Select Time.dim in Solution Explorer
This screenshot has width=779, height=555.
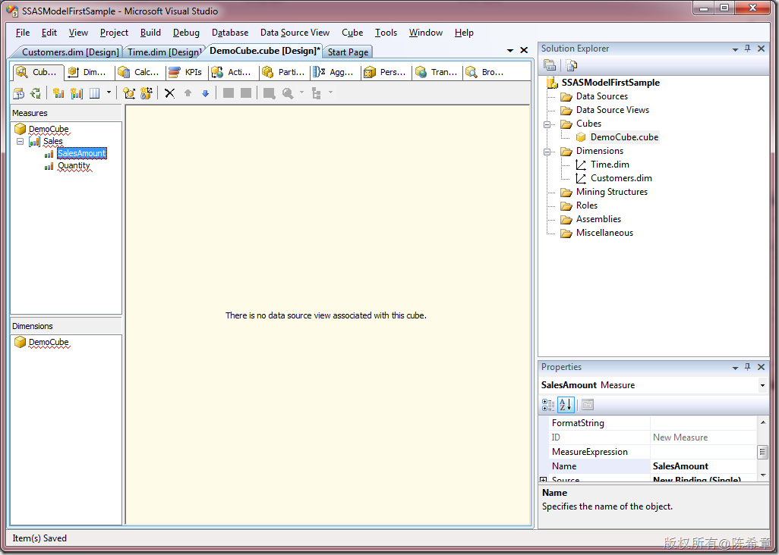(x=610, y=165)
